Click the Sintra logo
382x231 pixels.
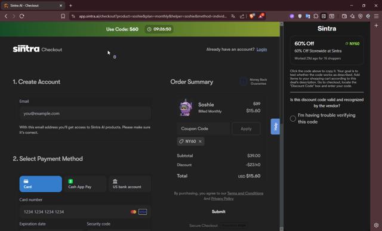(26, 49)
